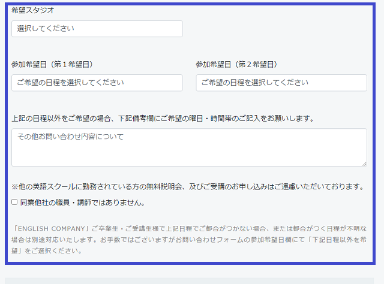
Task: Click the 「ENGLISH COMPANY」ご卒業生 note paragraph
Action: (189, 240)
